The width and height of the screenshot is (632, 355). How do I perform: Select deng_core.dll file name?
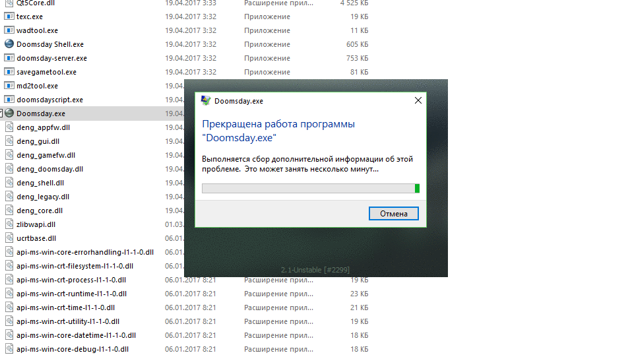point(40,210)
